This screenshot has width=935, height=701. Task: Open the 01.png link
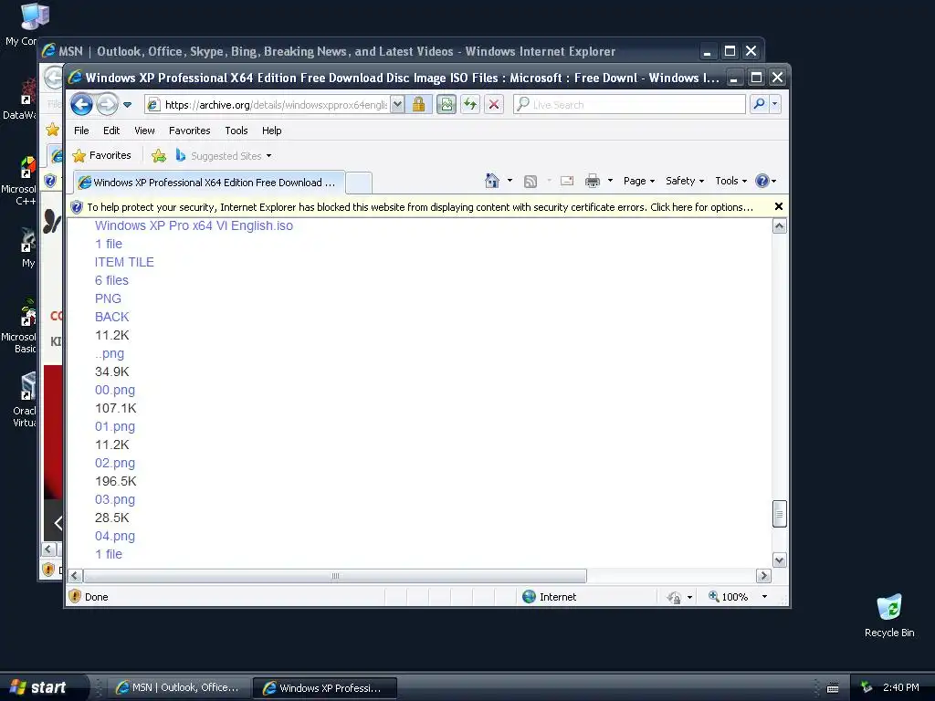115,426
